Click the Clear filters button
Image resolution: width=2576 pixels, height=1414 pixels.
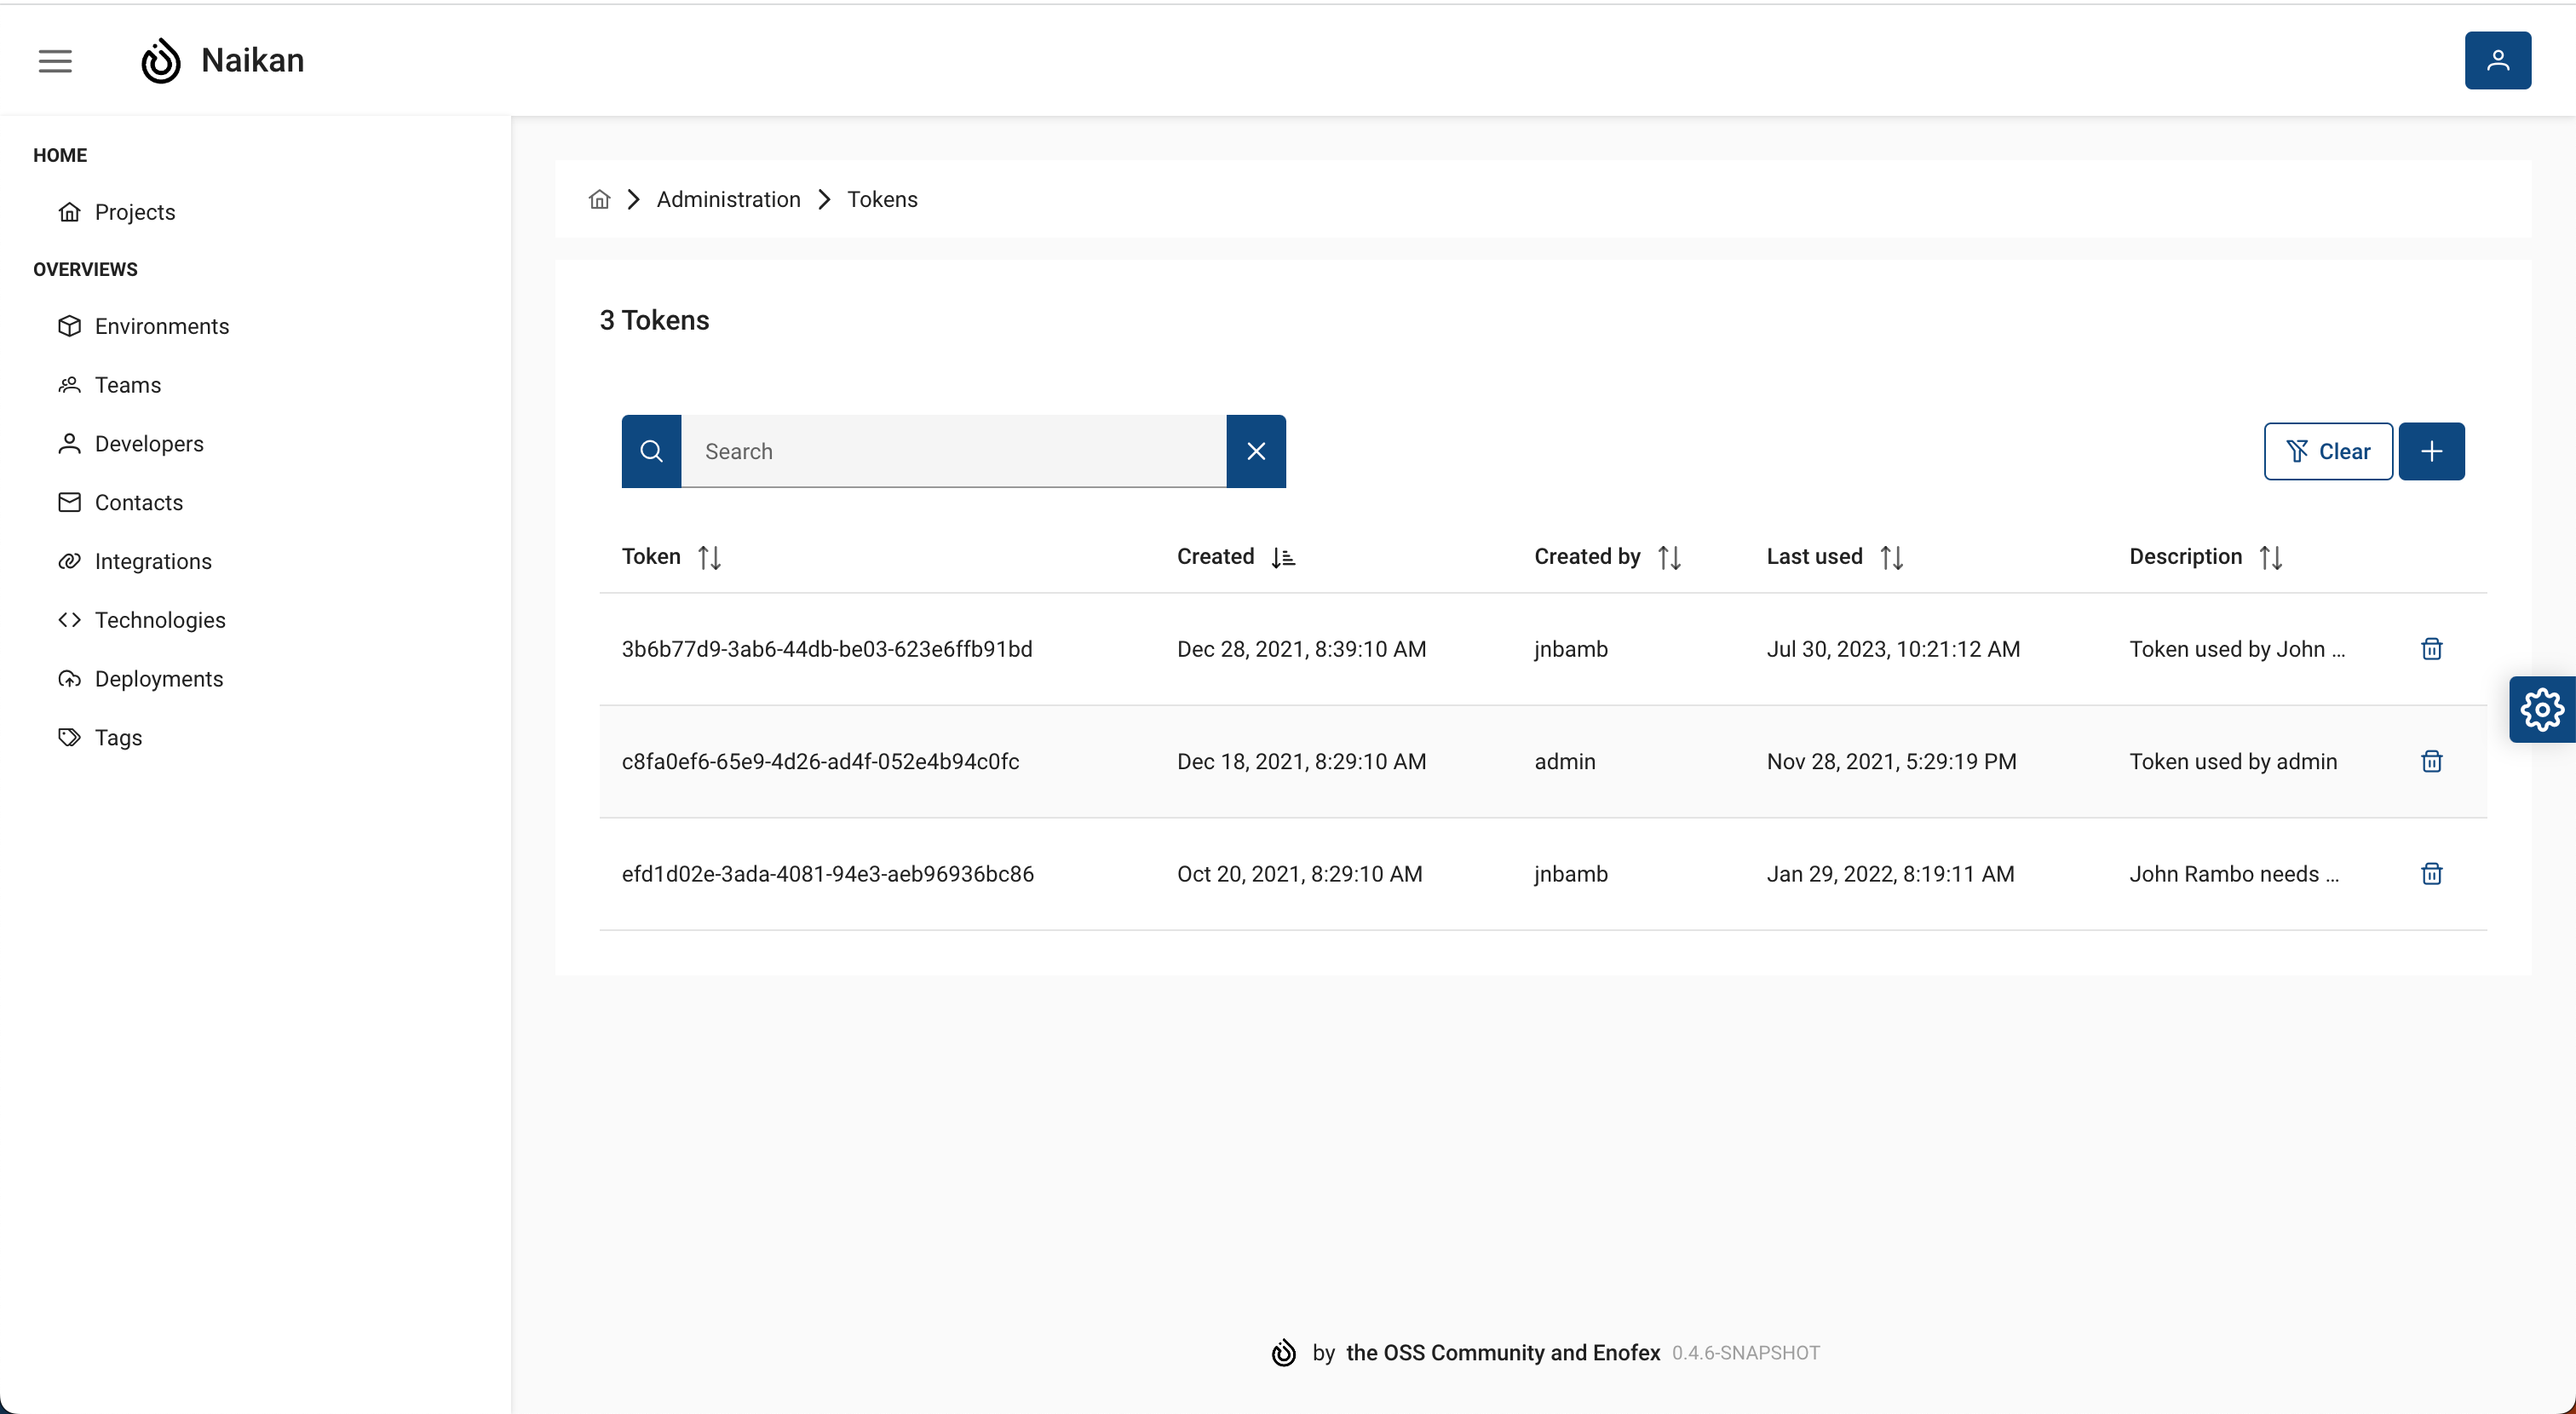pos(2328,451)
